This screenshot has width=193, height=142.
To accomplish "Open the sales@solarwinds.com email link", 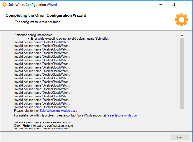I will click(x=123, y=115).
